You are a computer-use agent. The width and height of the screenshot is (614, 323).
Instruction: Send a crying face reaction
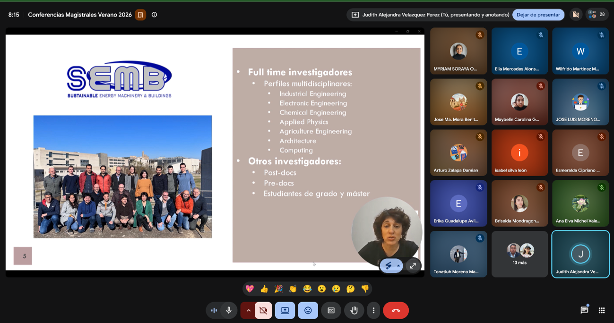pos(336,289)
